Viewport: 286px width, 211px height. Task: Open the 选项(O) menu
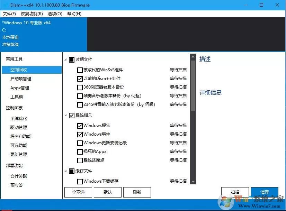[x=55, y=14]
